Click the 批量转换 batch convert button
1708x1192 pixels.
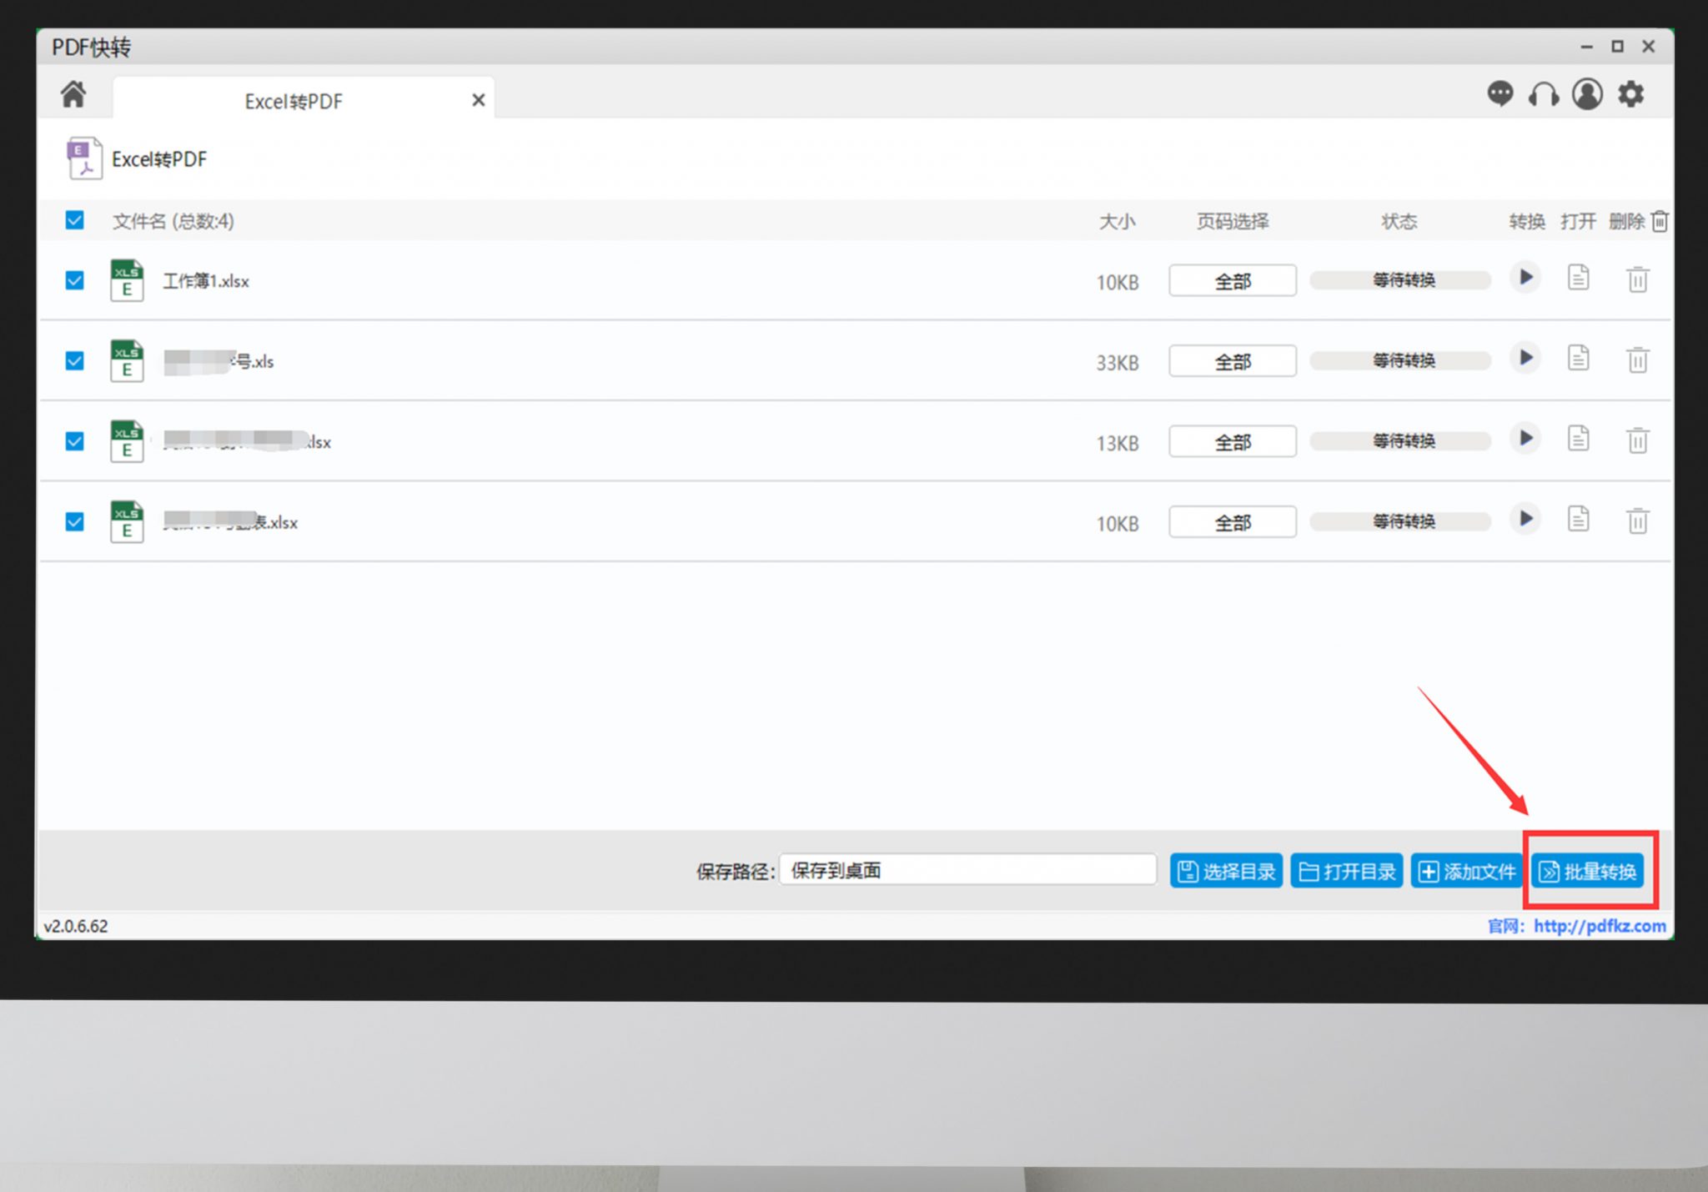1588,872
